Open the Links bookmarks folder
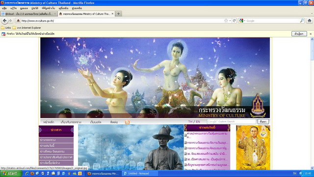The image size is (314, 177). [x=6, y=28]
